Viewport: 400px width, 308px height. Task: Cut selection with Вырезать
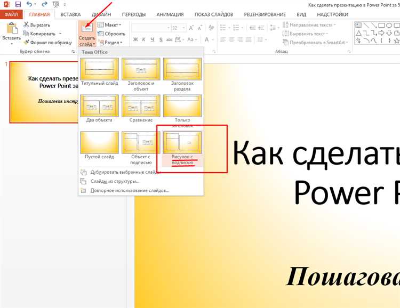pos(37,25)
